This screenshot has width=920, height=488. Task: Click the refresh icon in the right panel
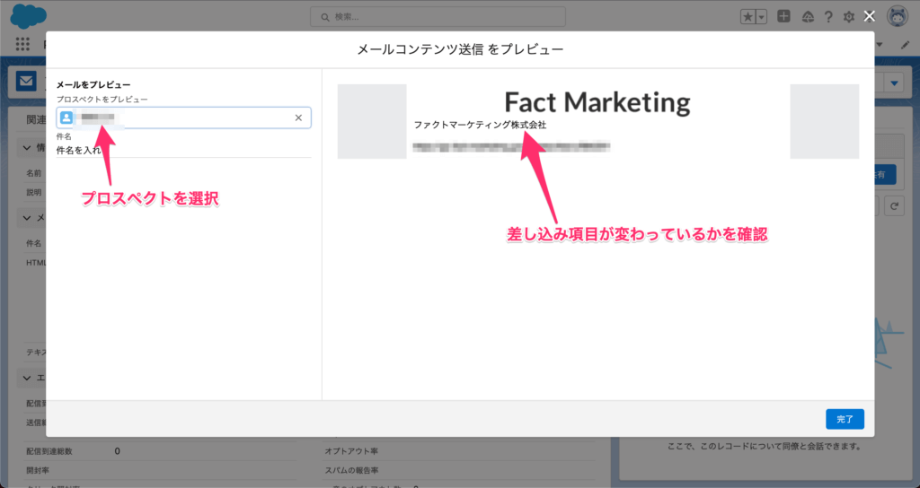point(894,205)
